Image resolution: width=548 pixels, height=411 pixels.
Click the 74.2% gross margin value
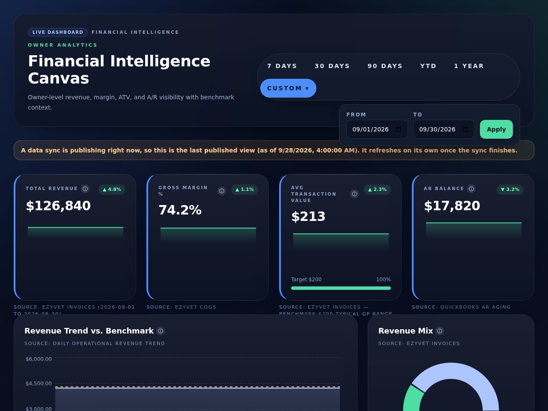point(180,210)
